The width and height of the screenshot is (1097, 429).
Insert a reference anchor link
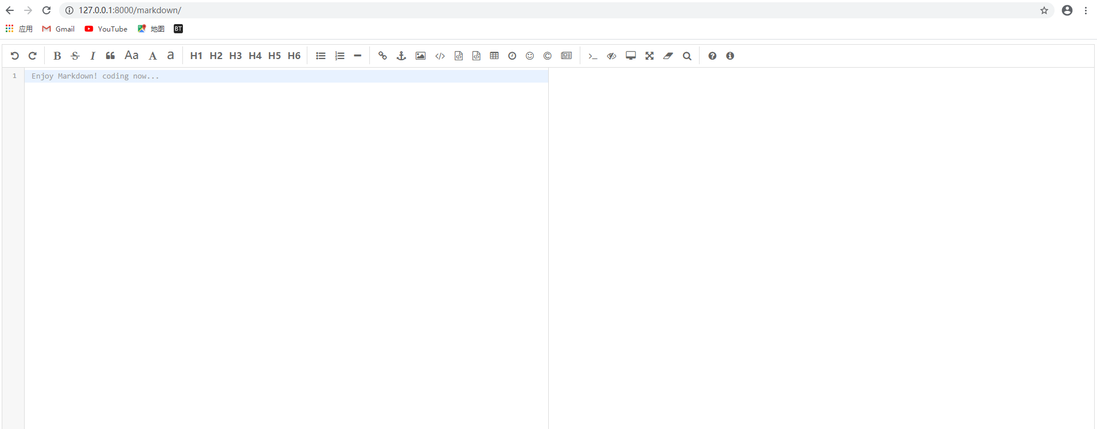coord(401,56)
